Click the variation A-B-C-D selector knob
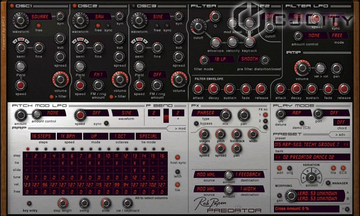This screenshot has width=360, height=216. pos(312,178)
